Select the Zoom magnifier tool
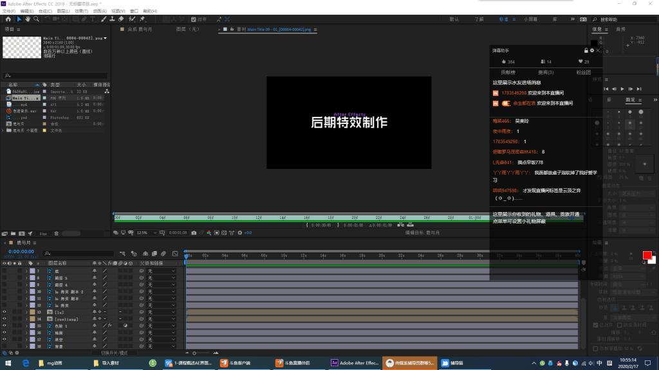The height and width of the screenshot is (370, 659). [x=37, y=19]
